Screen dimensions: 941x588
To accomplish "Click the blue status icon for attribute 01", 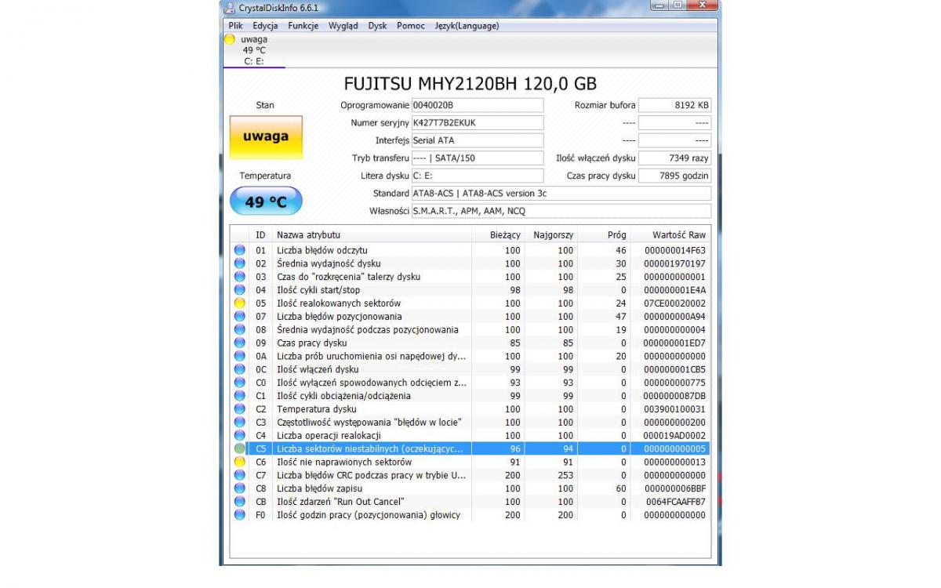I will [x=240, y=250].
